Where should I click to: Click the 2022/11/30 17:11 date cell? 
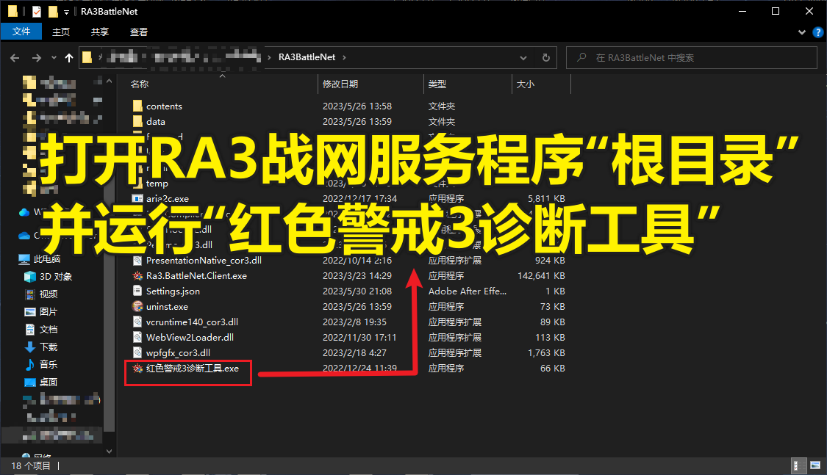click(x=359, y=337)
